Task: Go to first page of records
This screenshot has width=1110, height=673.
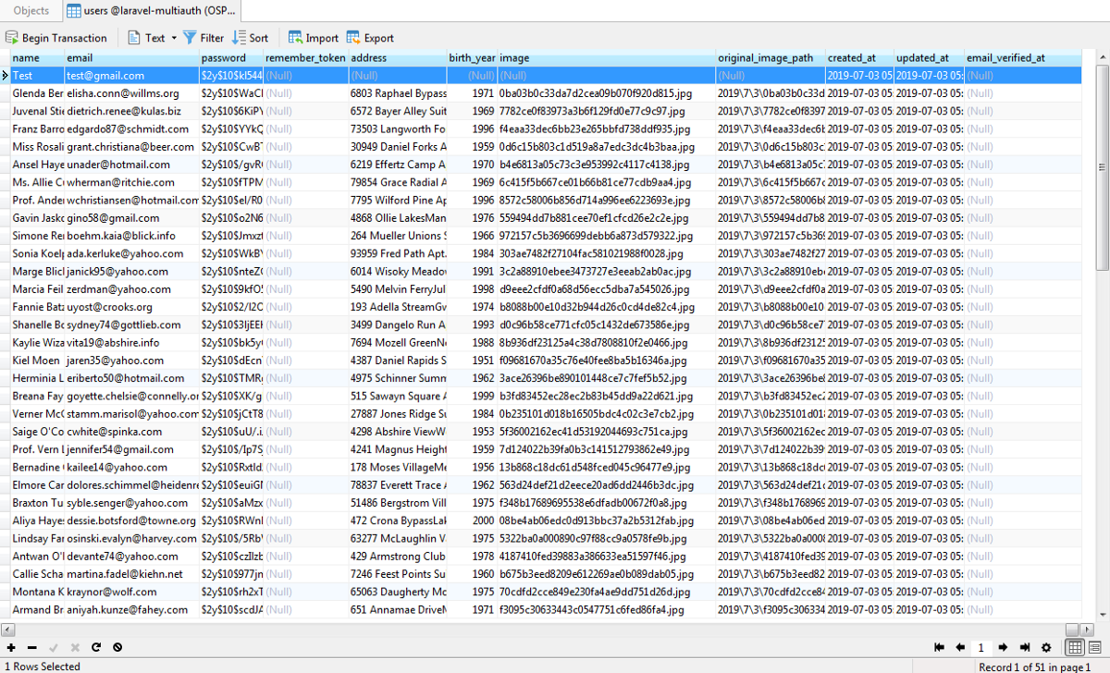Action: click(940, 648)
